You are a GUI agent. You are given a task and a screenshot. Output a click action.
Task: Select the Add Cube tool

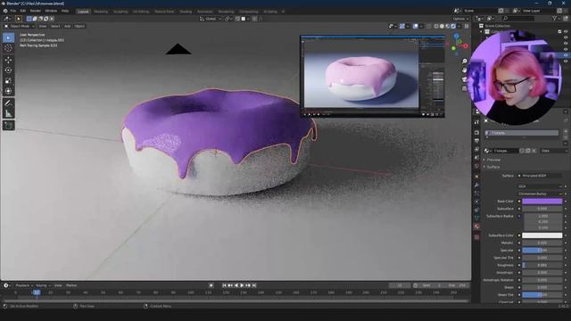8,126
